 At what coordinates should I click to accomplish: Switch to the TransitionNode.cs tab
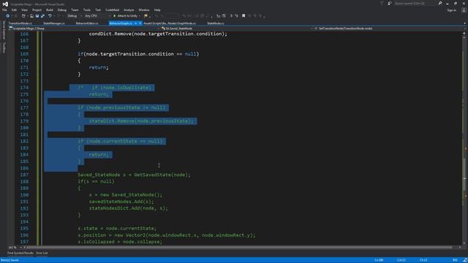click(20, 23)
